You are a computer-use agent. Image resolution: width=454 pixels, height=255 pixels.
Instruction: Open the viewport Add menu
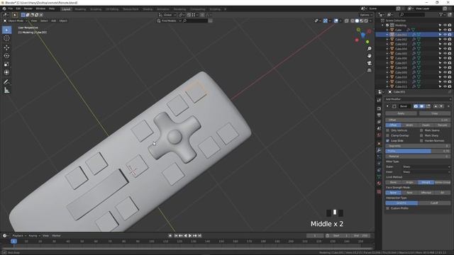[54, 21]
